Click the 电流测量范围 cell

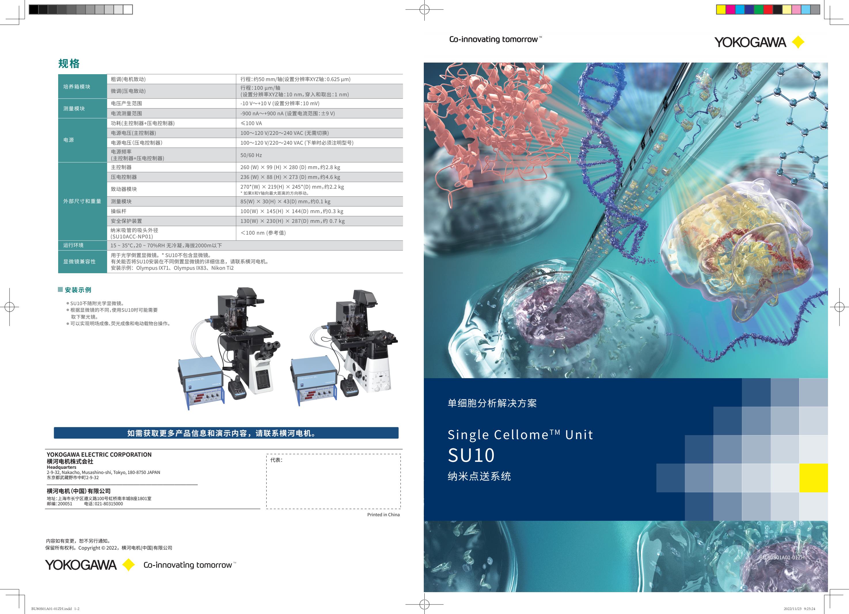tap(172, 113)
